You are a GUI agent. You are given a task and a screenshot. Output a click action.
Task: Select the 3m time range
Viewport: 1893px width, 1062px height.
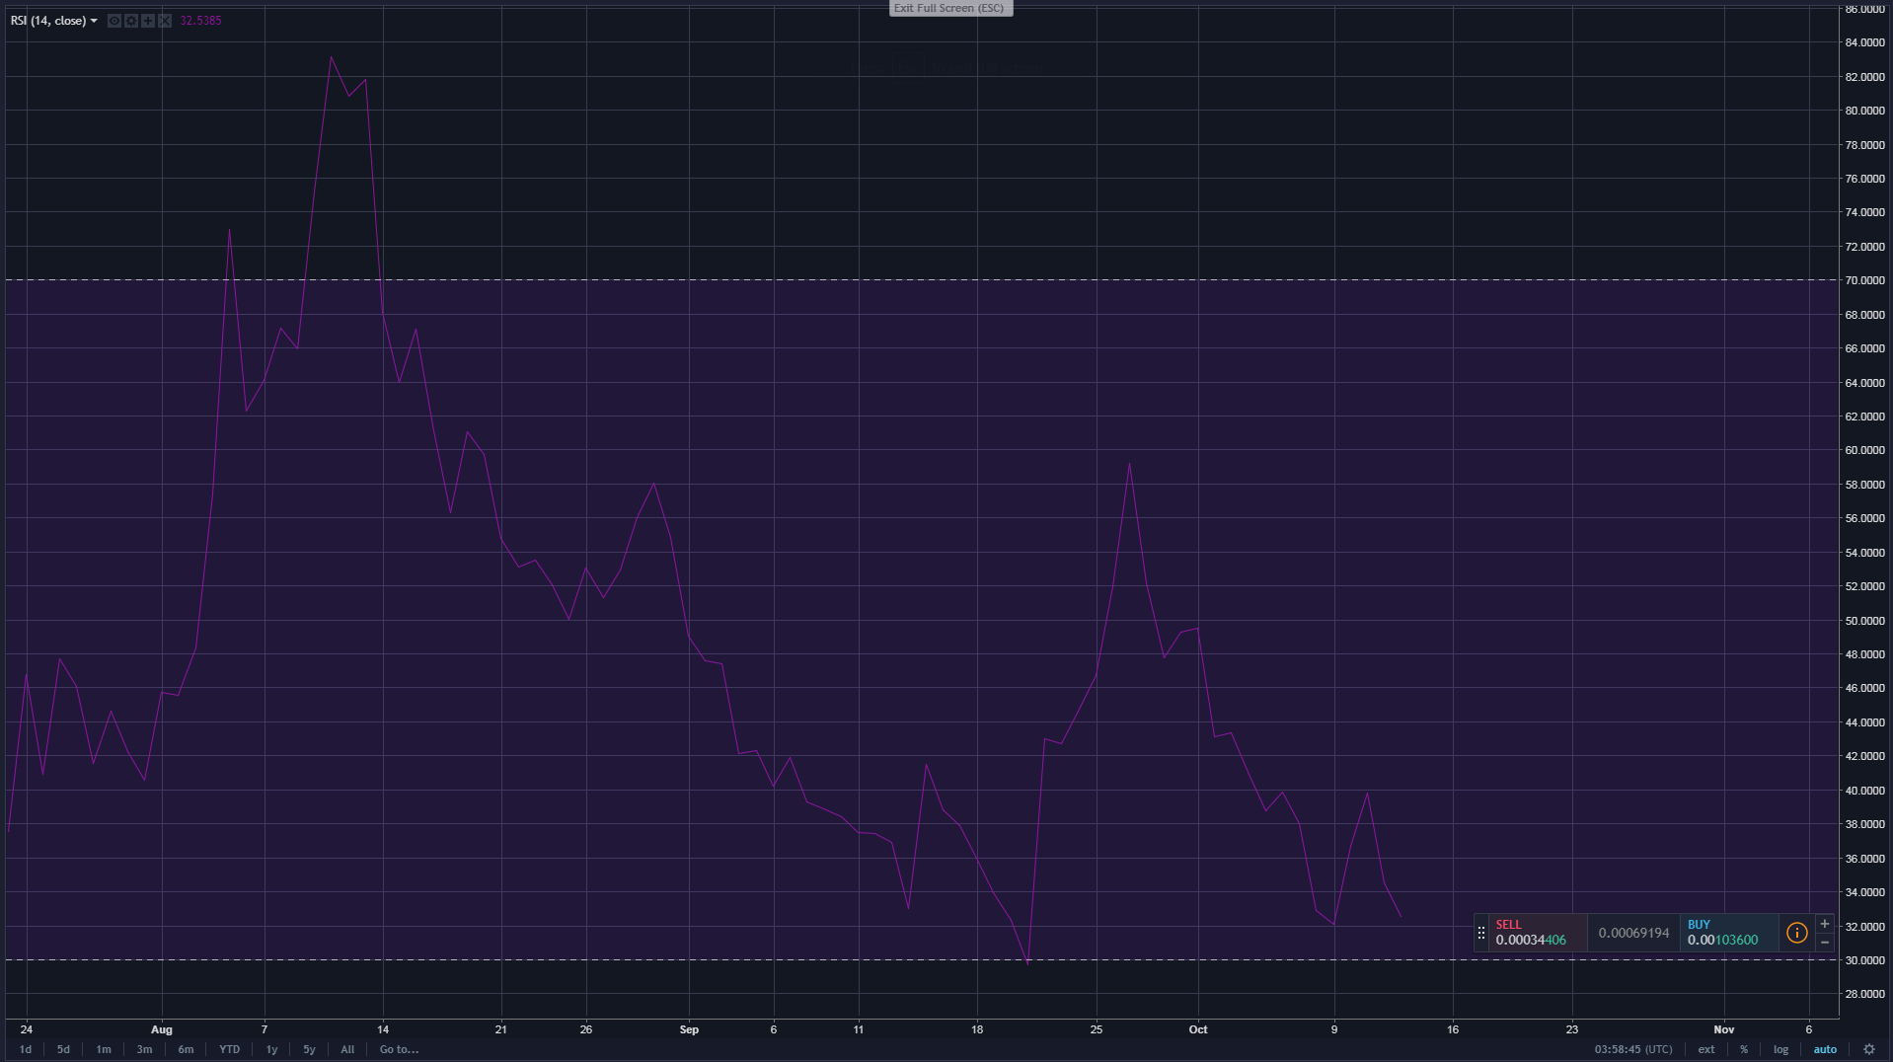(144, 1049)
